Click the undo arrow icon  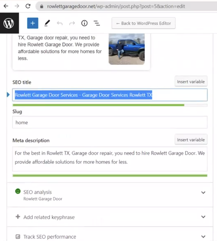click(x=59, y=23)
